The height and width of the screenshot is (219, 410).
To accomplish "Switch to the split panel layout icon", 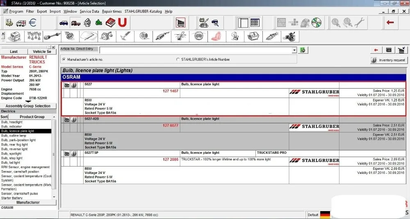I will pyautogui.click(x=243, y=23).
